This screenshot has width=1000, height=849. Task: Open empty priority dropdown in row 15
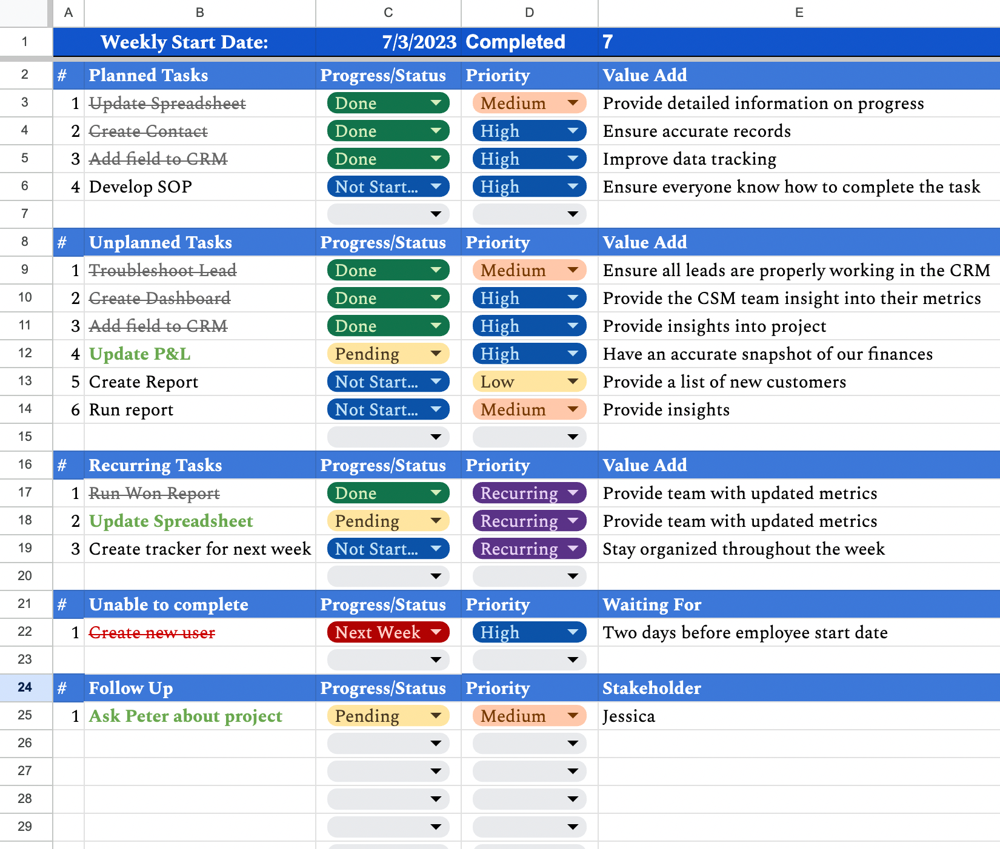[x=572, y=437]
